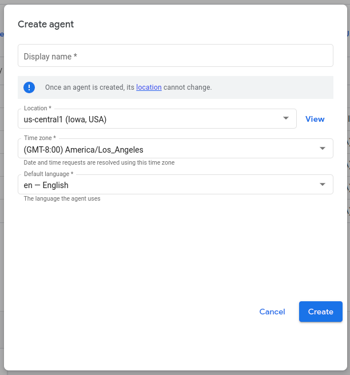Image resolution: width=350 pixels, height=375 pixels.
Task: Click the "Date and time requests" helper text
Action: click(99, 162)
